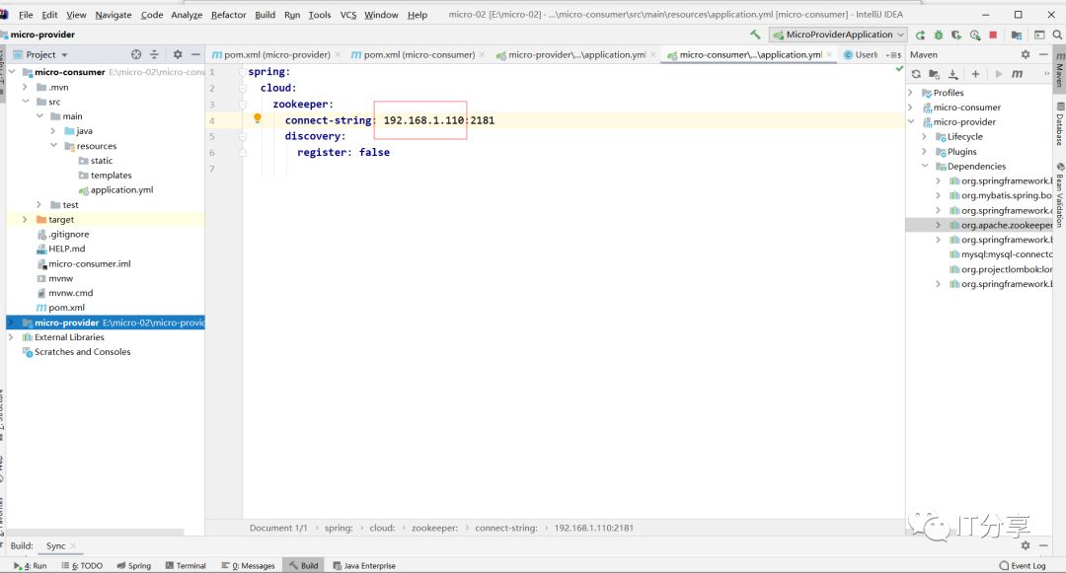The width and height of the screenshot is (1066, 573).
Task: Open the Terminal tool window
Action: tap(186, 565)
